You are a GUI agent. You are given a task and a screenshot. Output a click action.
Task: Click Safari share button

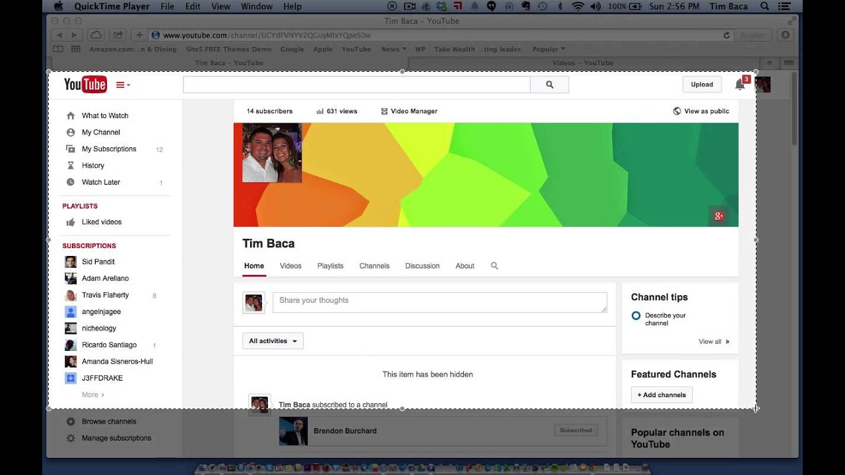[x=118, y=35]
